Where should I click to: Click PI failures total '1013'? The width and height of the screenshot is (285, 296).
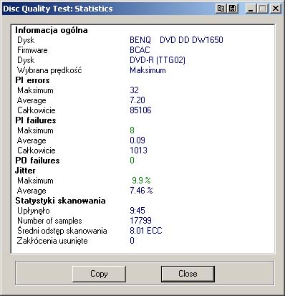138,151
